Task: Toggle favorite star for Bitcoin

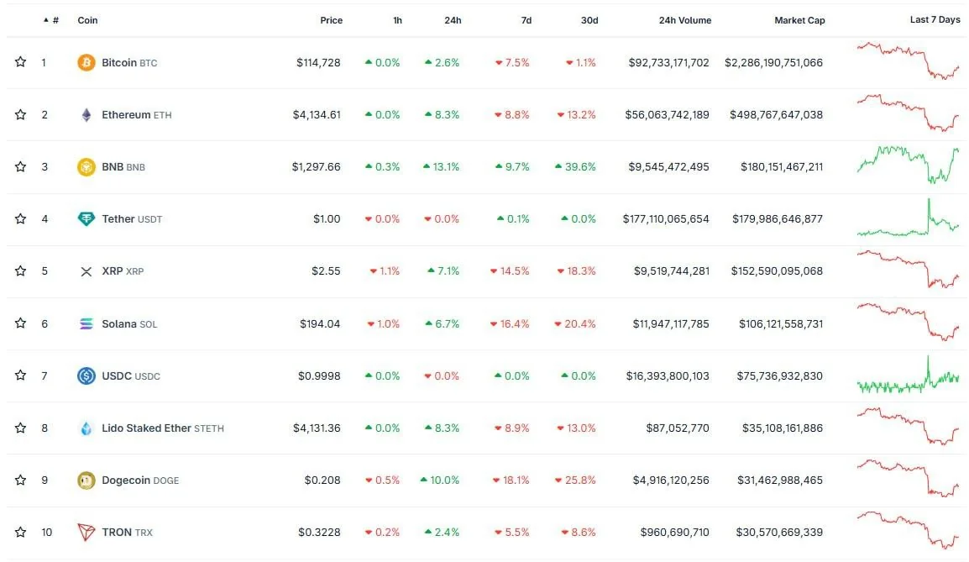Action: coord(20,62)
